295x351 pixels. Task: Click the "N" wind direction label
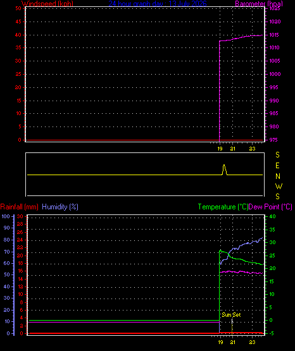pos(278,176)
